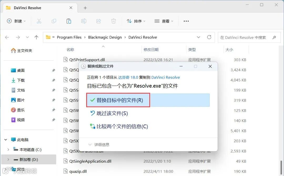Open recent locations chevron beside forward arrow
Viewport: 284px width, 176px height.
27,37
